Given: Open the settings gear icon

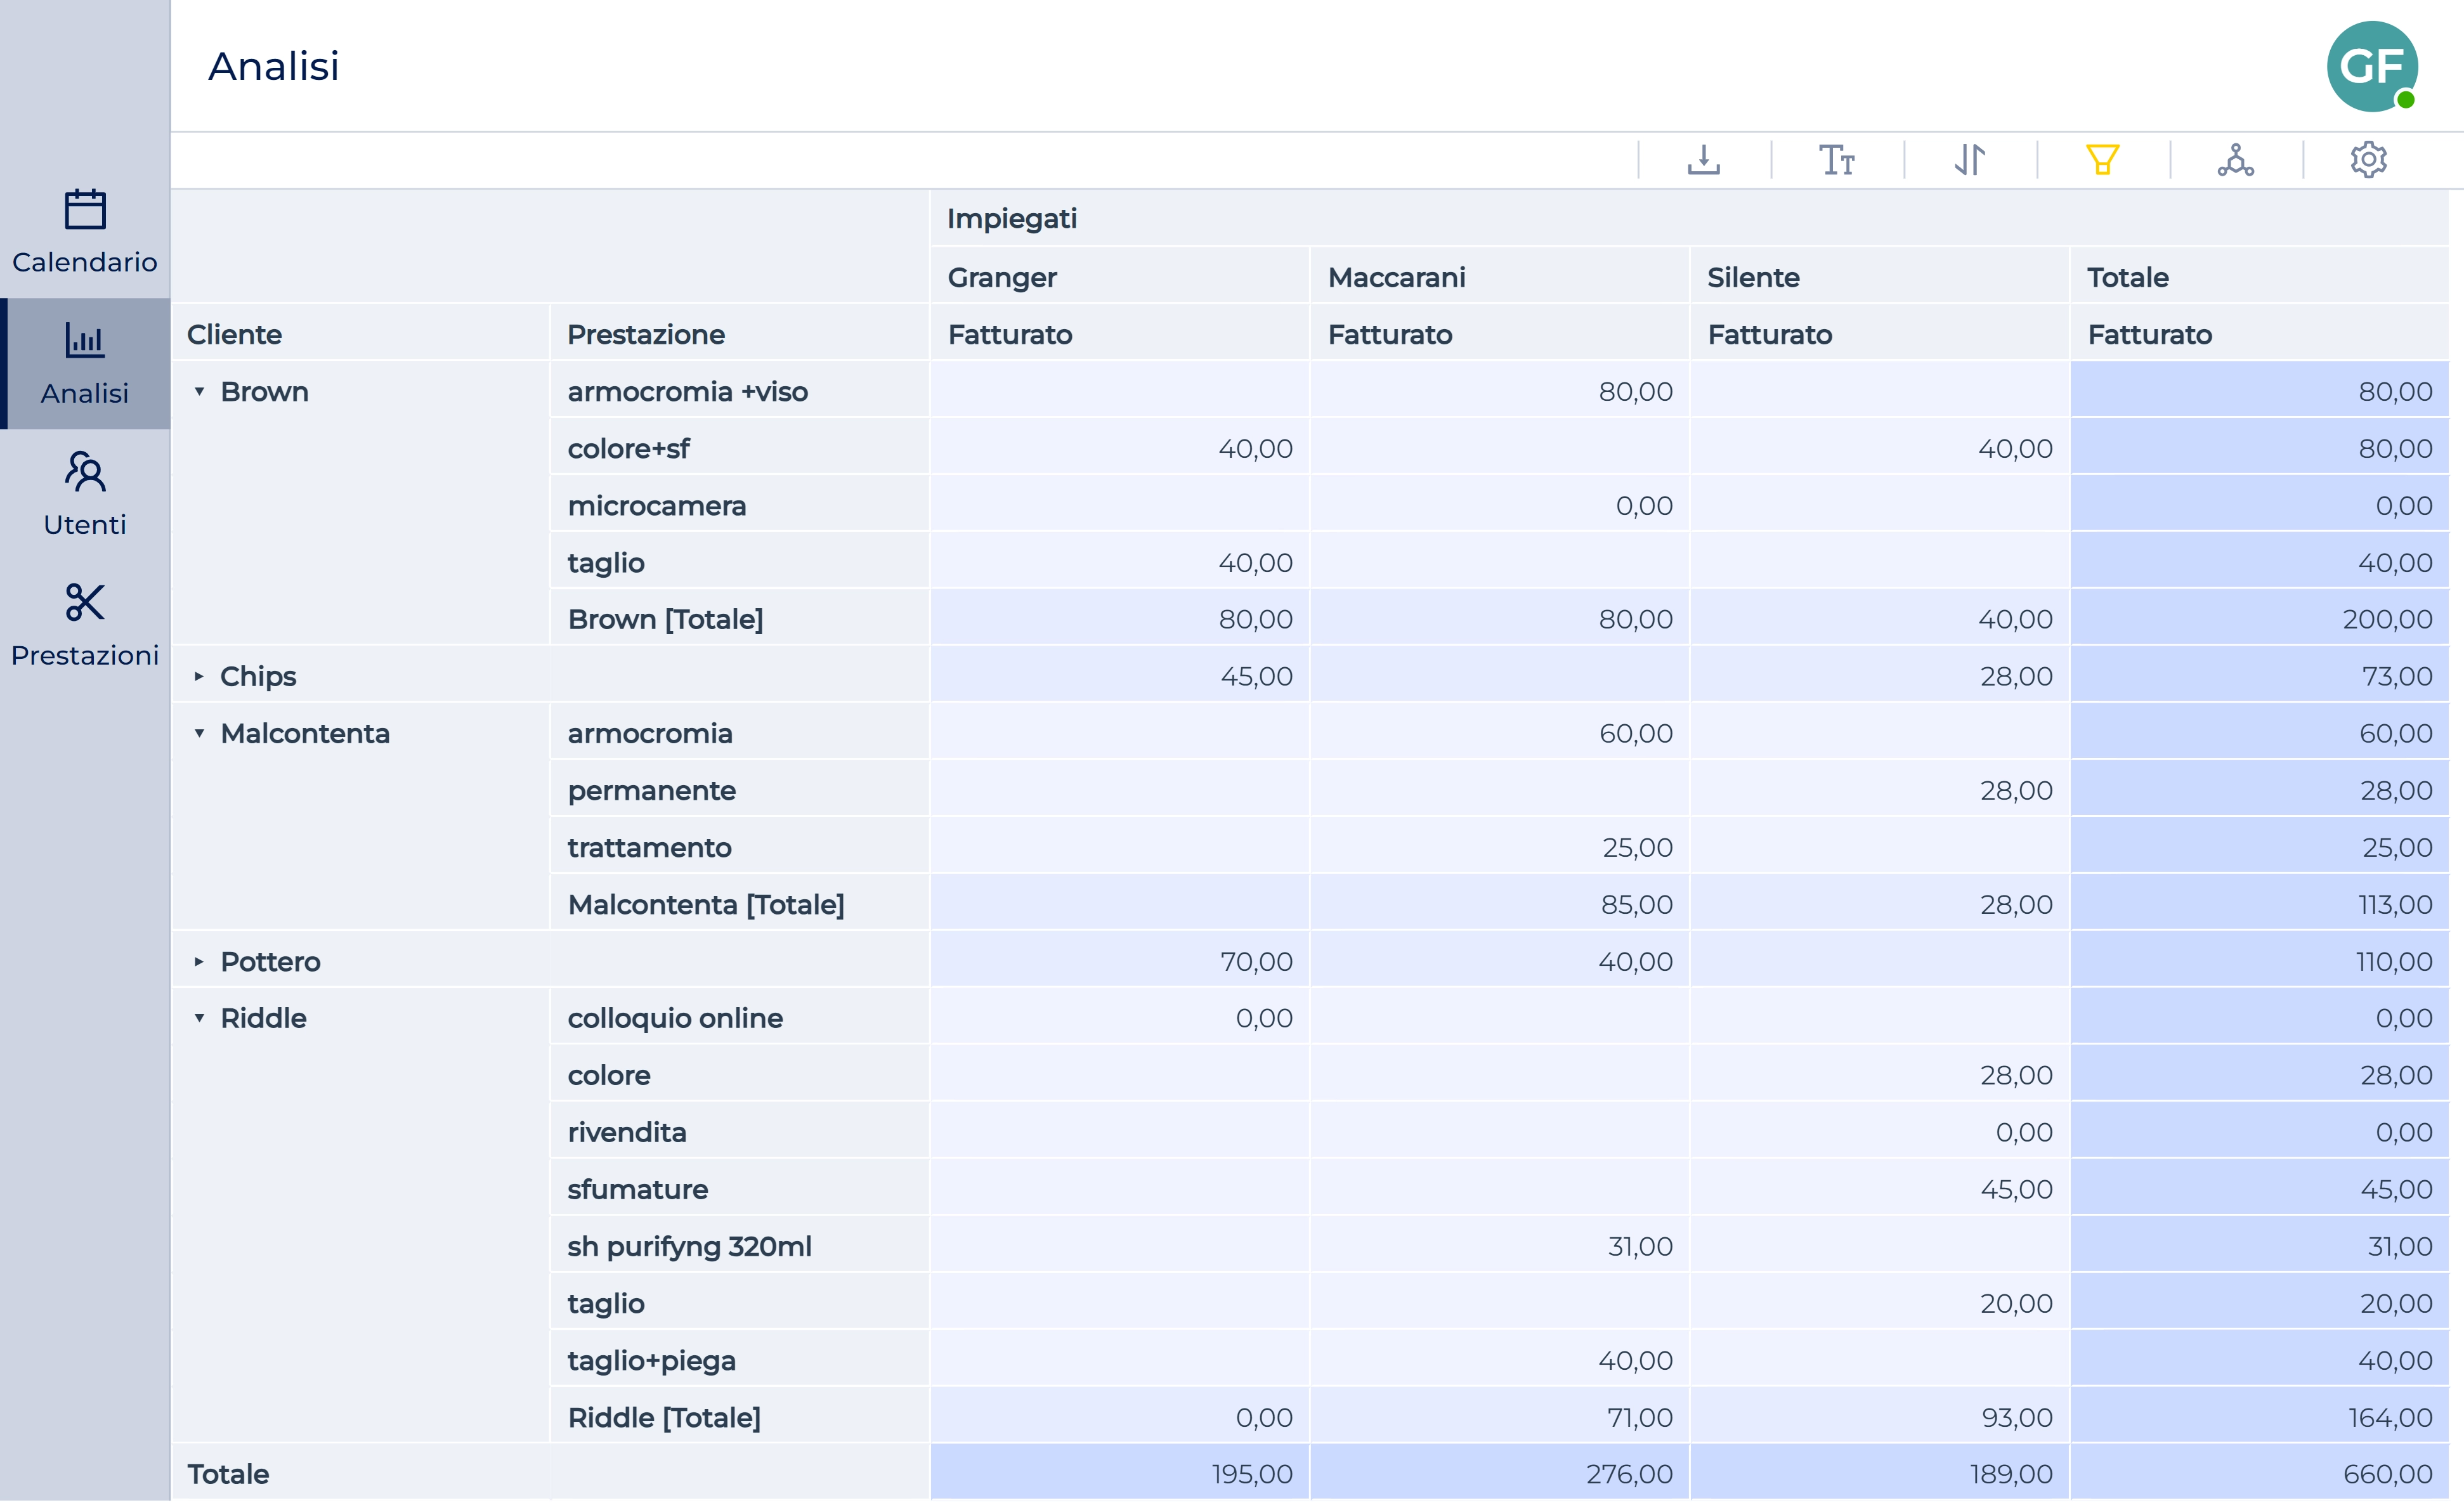Looking at the screenshot, I should [x=2368, y=160].
